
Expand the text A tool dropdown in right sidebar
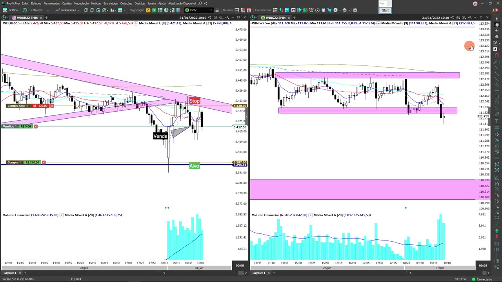point(500,49)
